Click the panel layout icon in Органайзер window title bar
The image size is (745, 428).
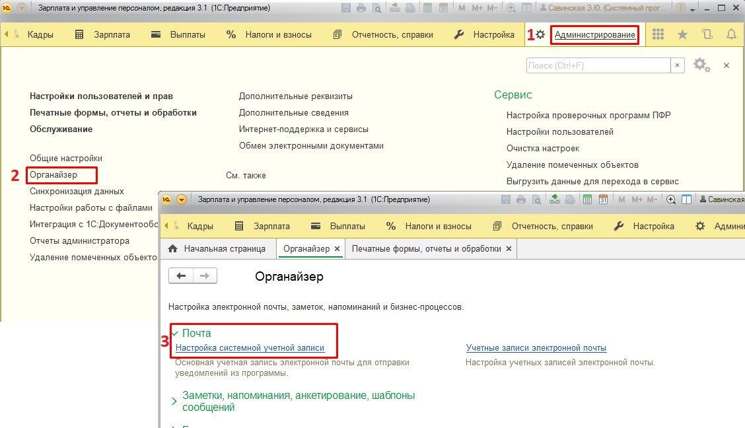[686, 199]
